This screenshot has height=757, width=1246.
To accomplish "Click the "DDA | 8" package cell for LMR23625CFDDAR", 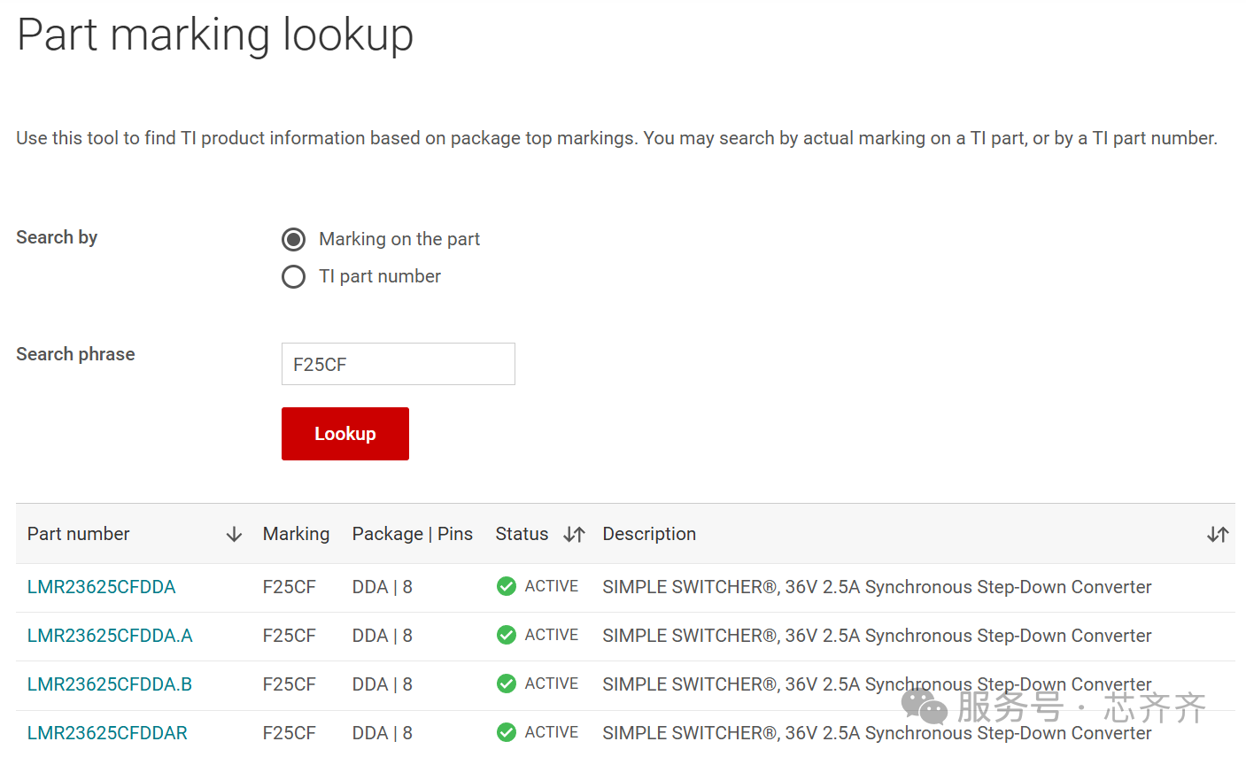I will (x=383, y=733).
